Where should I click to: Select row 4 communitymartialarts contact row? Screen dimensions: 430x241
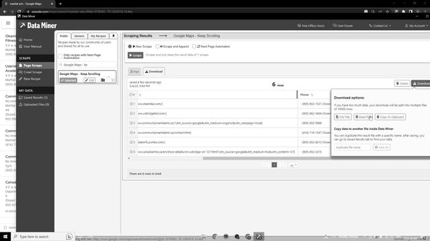[132, 133]
